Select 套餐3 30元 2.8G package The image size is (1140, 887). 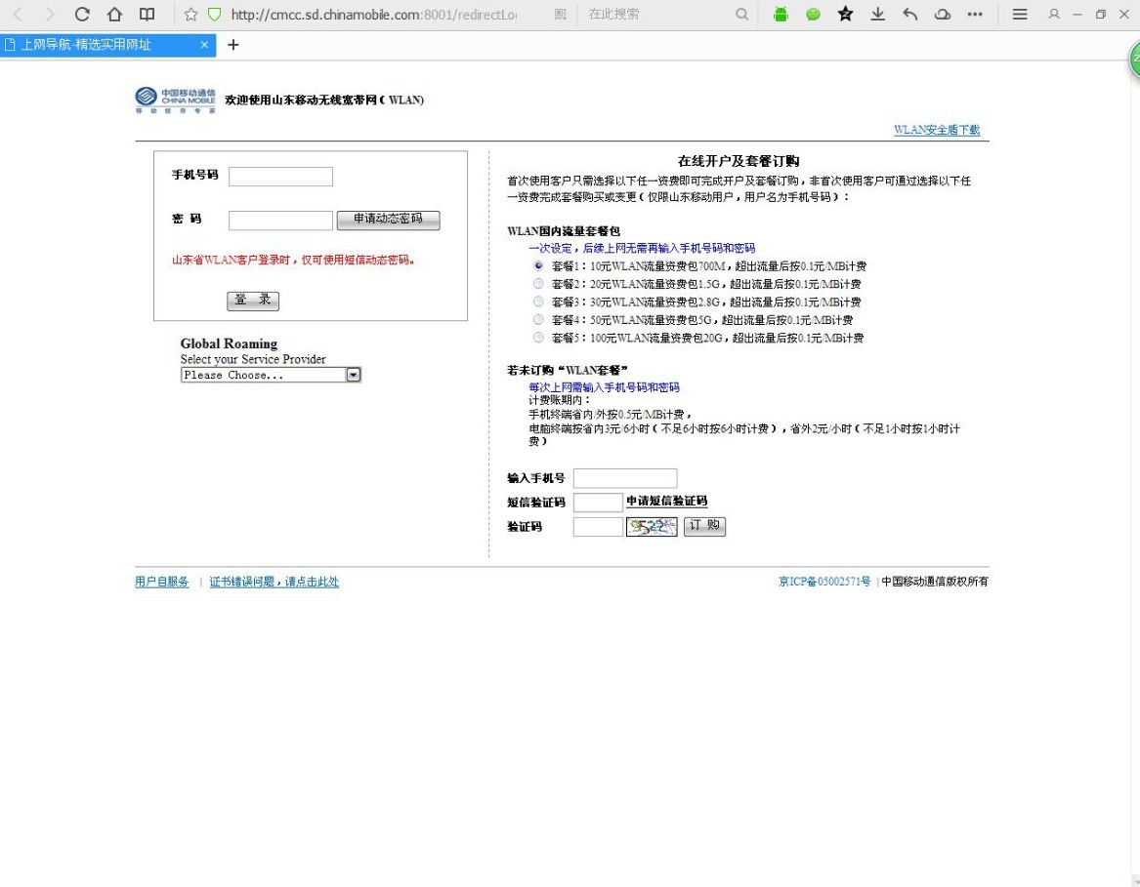(538, 302)
